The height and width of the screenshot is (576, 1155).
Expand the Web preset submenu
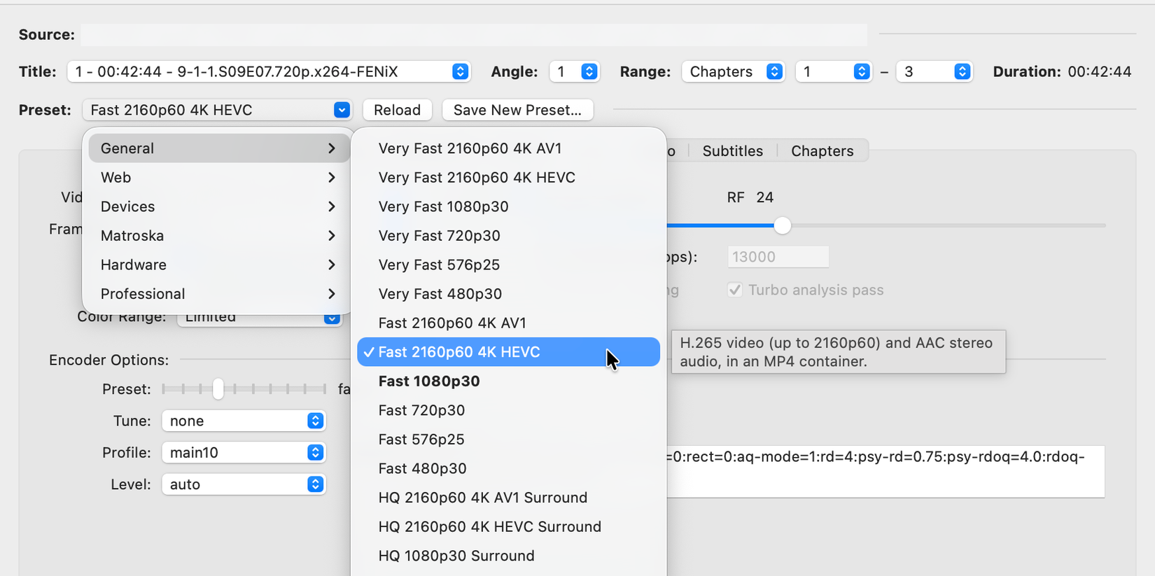(218, 178)
